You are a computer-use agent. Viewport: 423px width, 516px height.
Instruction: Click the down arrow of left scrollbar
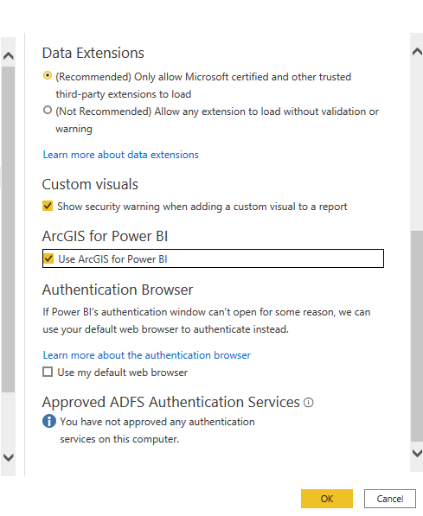[9, 457]
